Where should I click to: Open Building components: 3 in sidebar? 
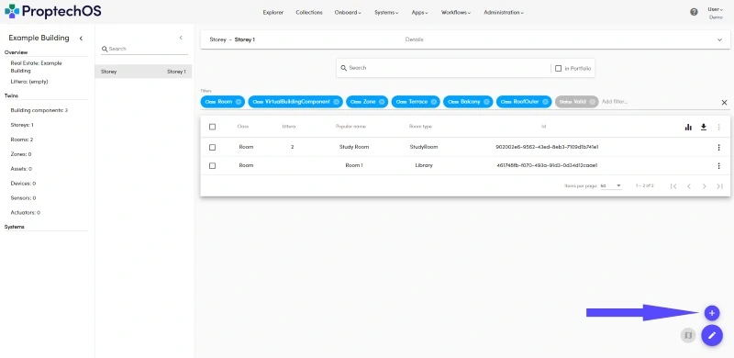[x=39, y=110]
